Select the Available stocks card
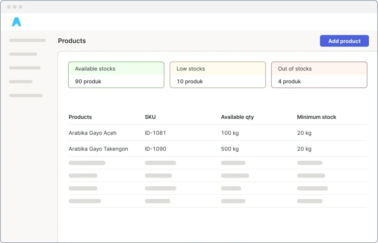Screen dimensions: 378x243 point(116,75)
